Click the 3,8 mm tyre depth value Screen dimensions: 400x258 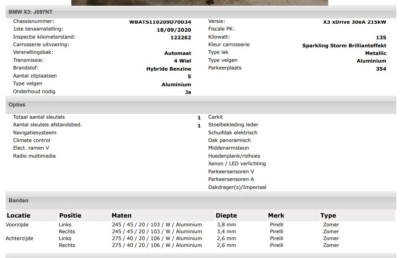click(x=226, y=225)
